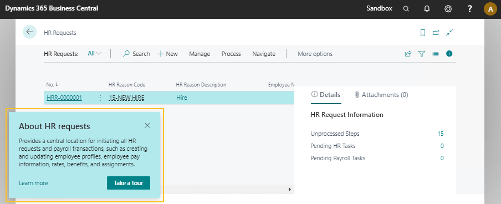Open the settings gear

click(x=448, y=9)
